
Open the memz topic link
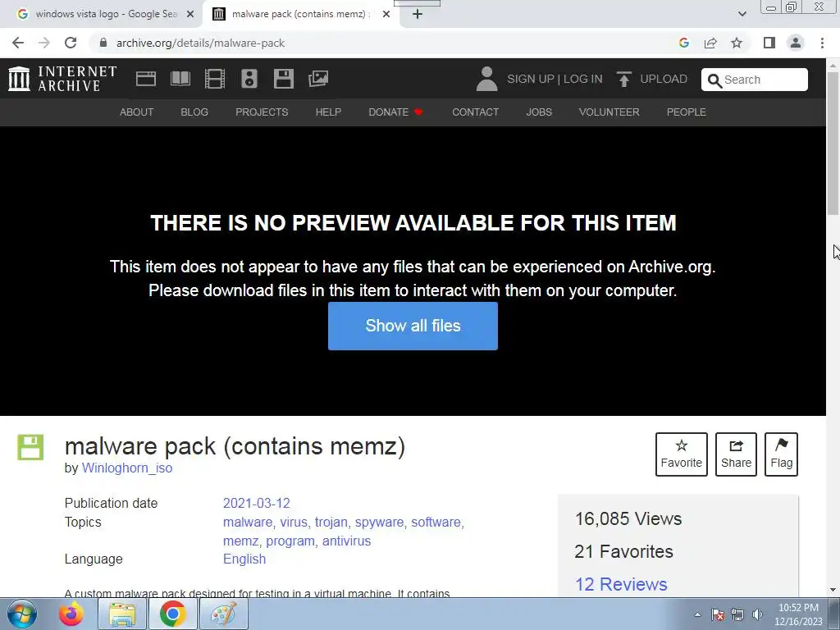coord(240,541)
